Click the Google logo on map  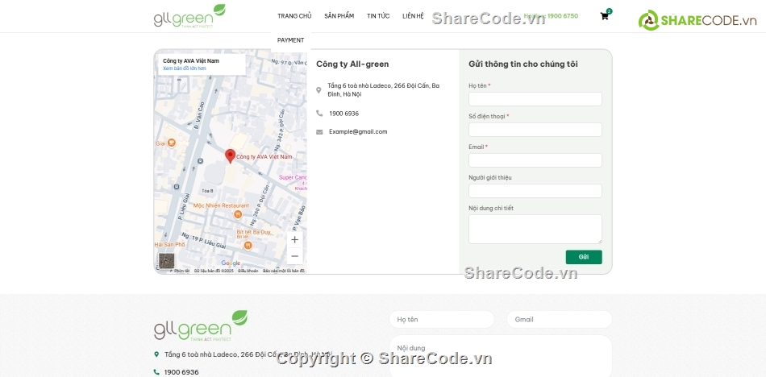coord(231,263)
